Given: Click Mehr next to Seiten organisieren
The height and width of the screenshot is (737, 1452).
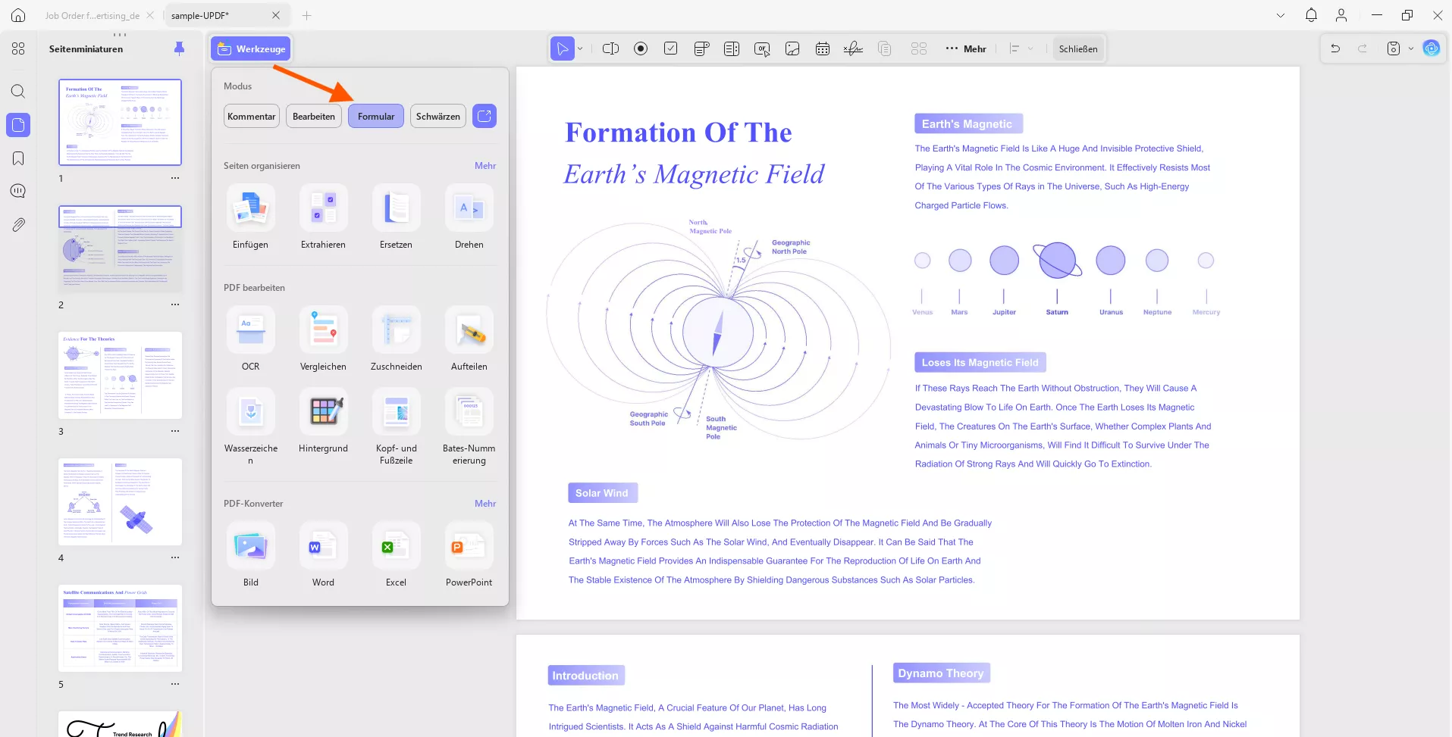Looking at the screenshot, I should pyautogui.click(x=485, y=165).
